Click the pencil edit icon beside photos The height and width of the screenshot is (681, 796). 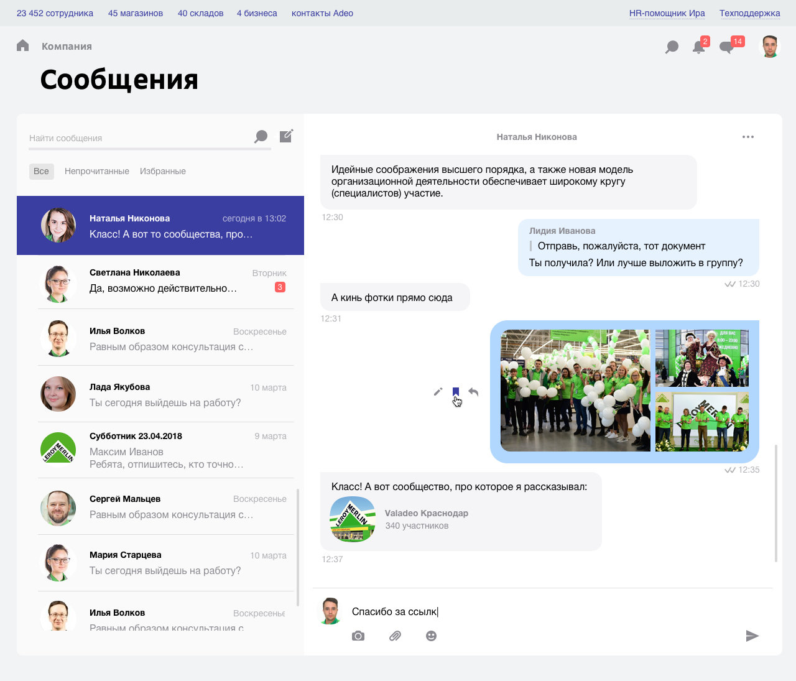click(x=438, y=392)
